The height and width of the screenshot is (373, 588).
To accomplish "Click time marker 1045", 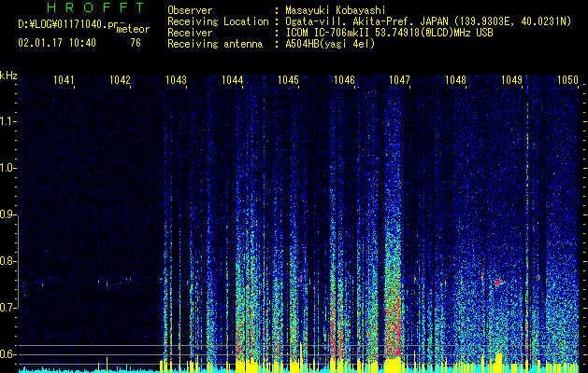I will click(288, 79).
